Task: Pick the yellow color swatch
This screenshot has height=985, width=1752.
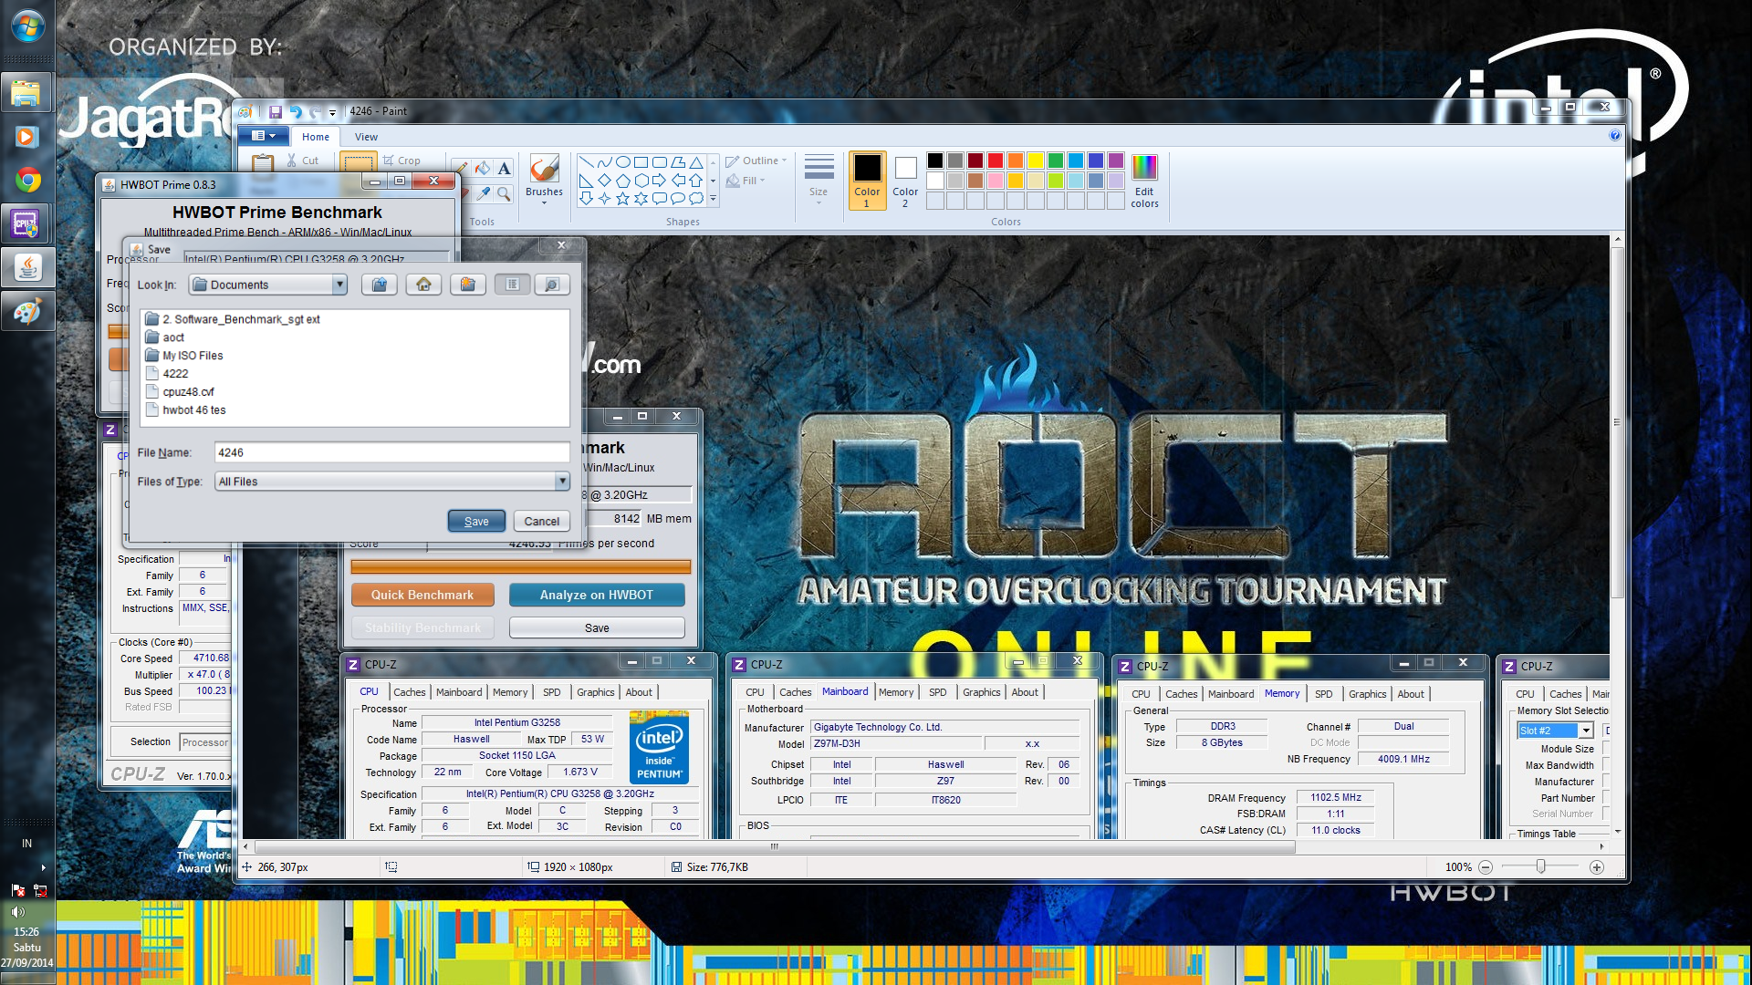Action: (1036, 161)
